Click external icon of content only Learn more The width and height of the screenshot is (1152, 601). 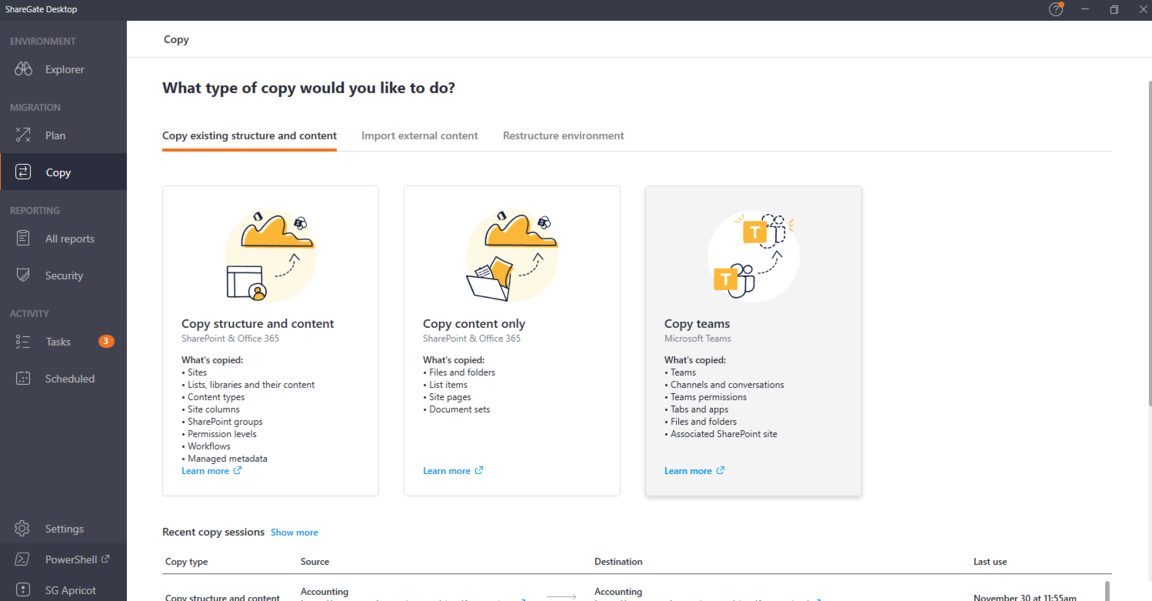pyautogui.click(x=479, y=470)
